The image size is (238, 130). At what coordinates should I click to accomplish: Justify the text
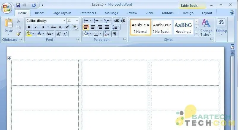click(107, 27)
